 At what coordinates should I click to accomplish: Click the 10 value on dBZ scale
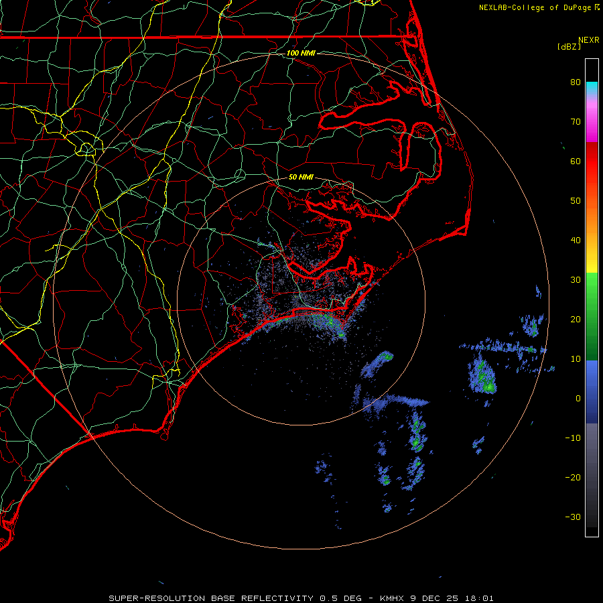576,359
